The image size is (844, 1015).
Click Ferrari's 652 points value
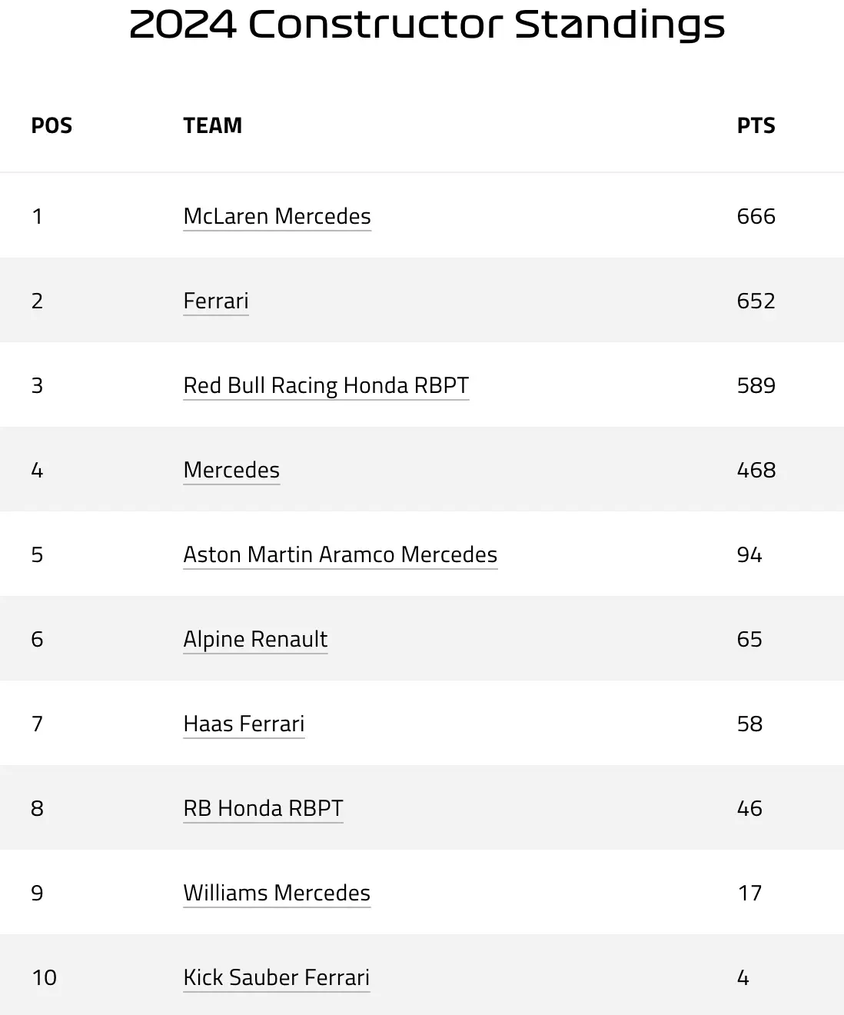[756, 301]
